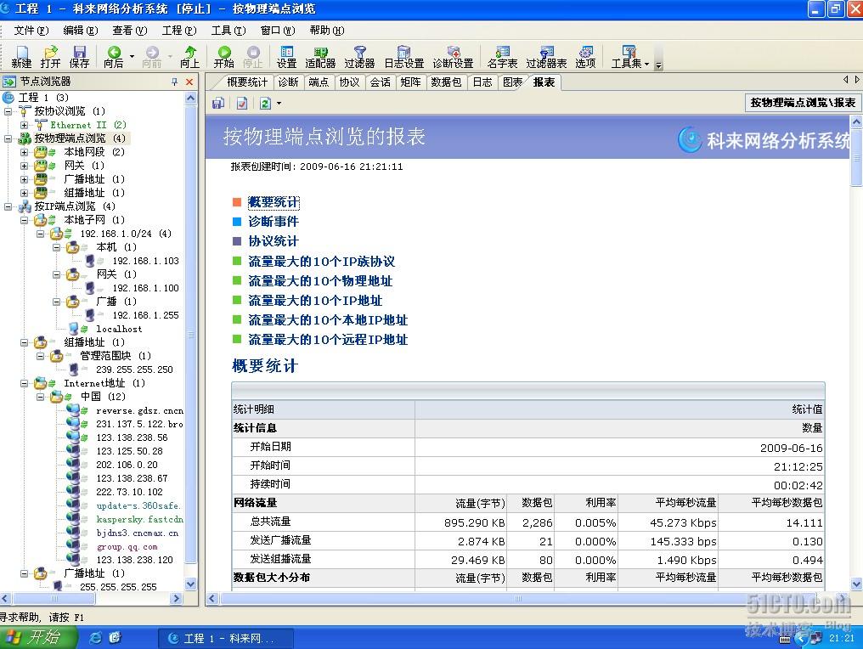Click the 向上 (Up) toolbar icon

click(x=189, y=57)
